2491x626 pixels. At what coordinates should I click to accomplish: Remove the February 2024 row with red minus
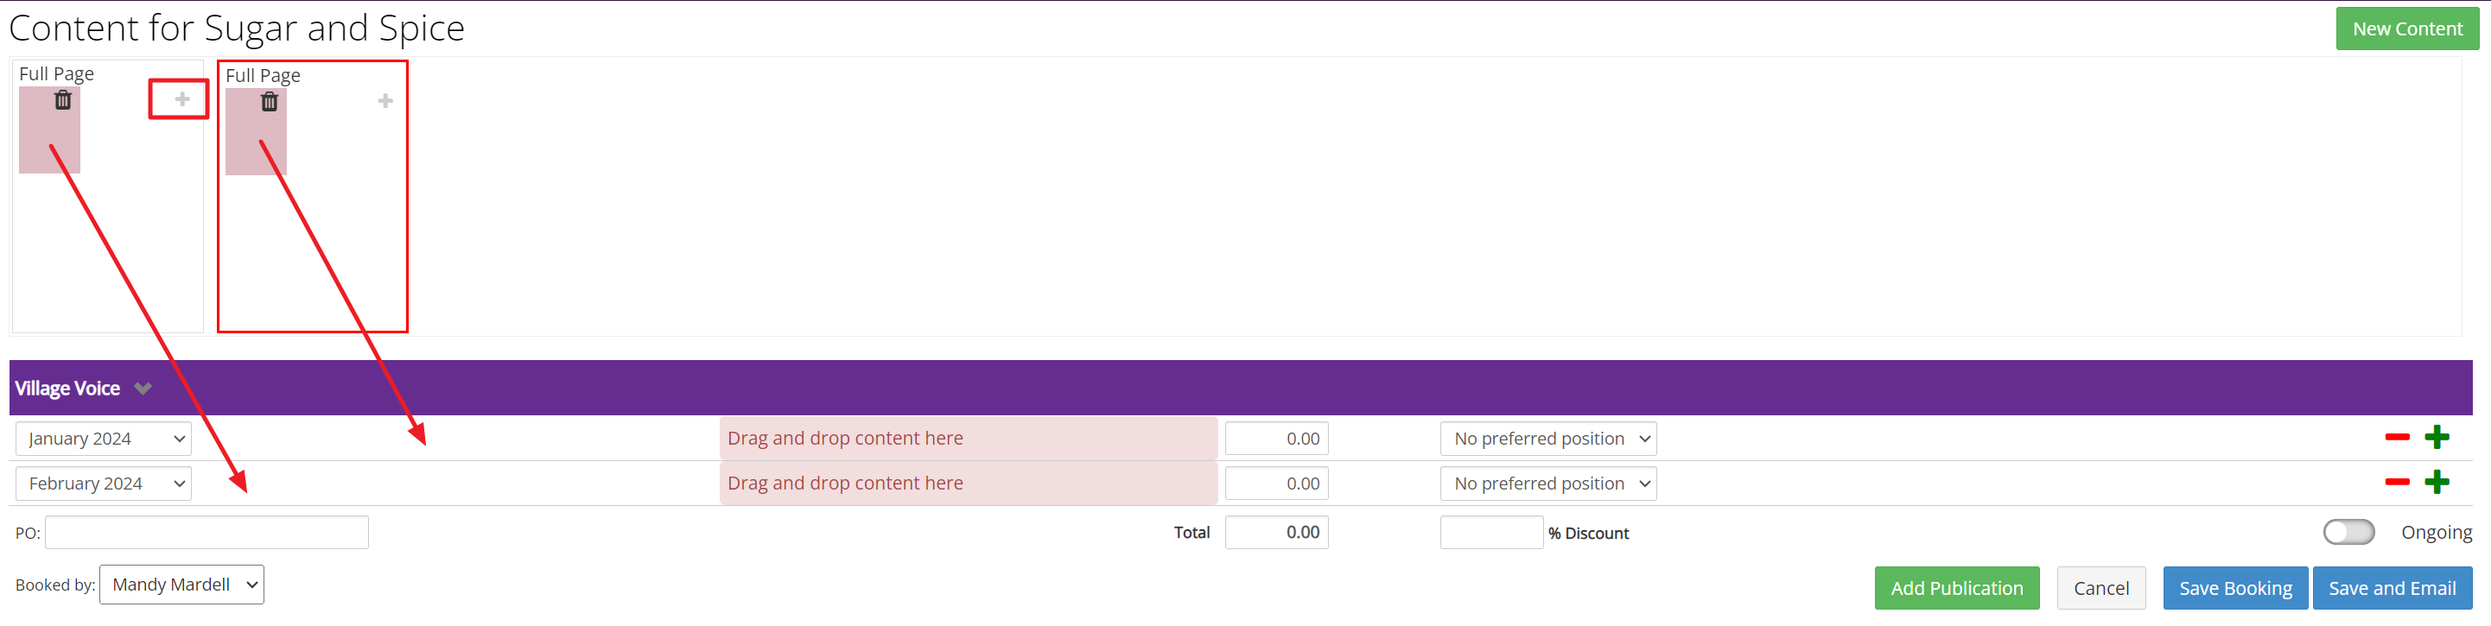click(x=2396, y=482)
